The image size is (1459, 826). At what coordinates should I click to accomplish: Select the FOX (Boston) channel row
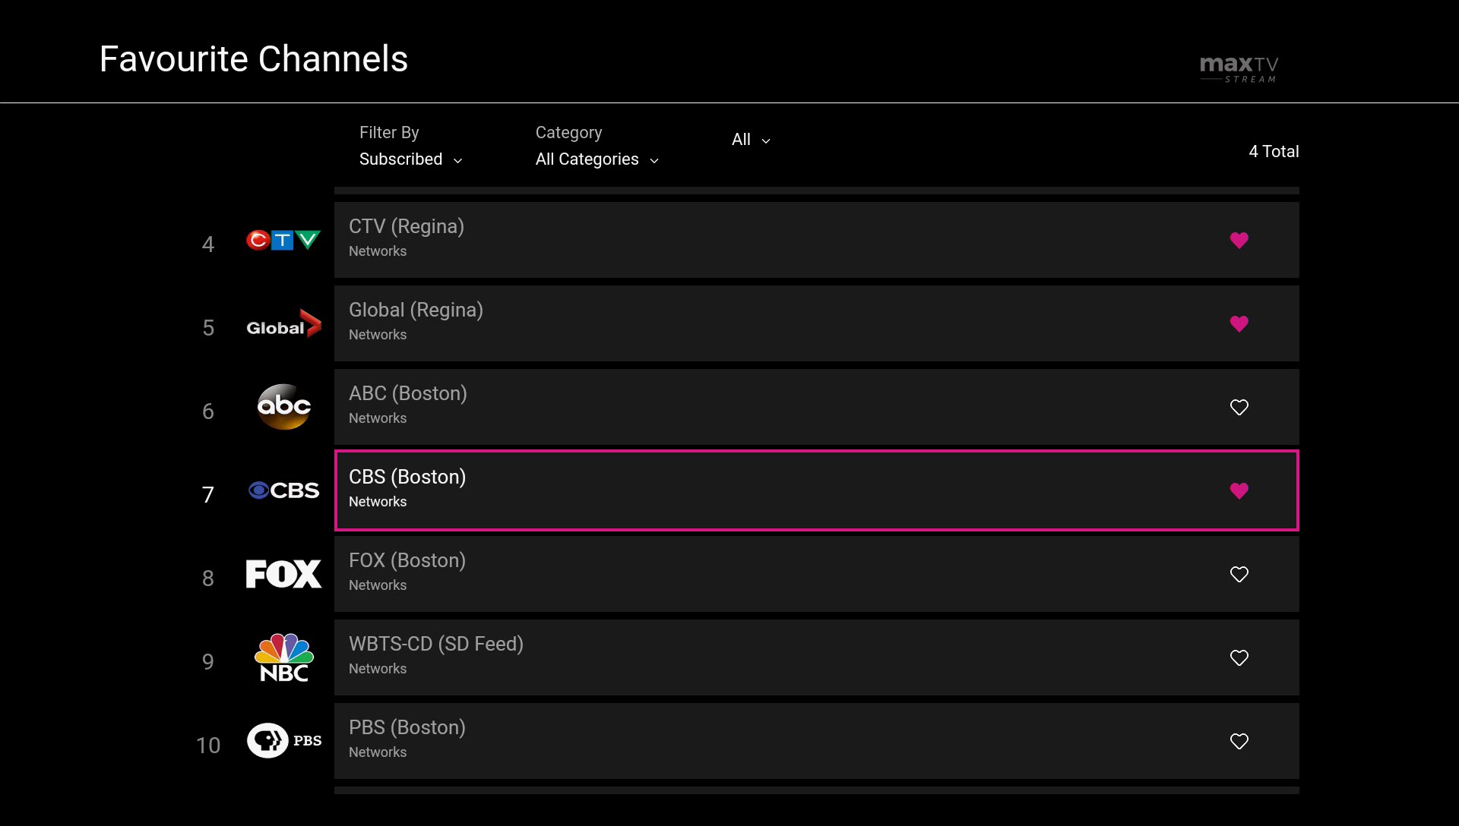pos(816,574)
